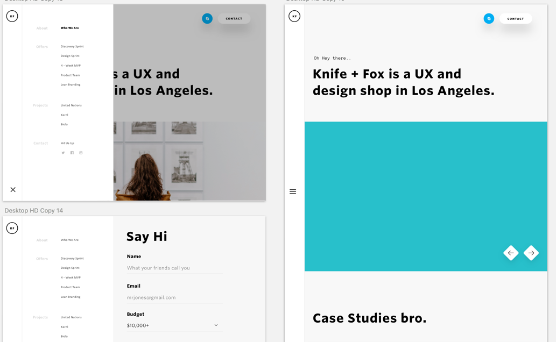
Task: Click the 'Oh Hey there..' intro text
Action: click(332, 58)
